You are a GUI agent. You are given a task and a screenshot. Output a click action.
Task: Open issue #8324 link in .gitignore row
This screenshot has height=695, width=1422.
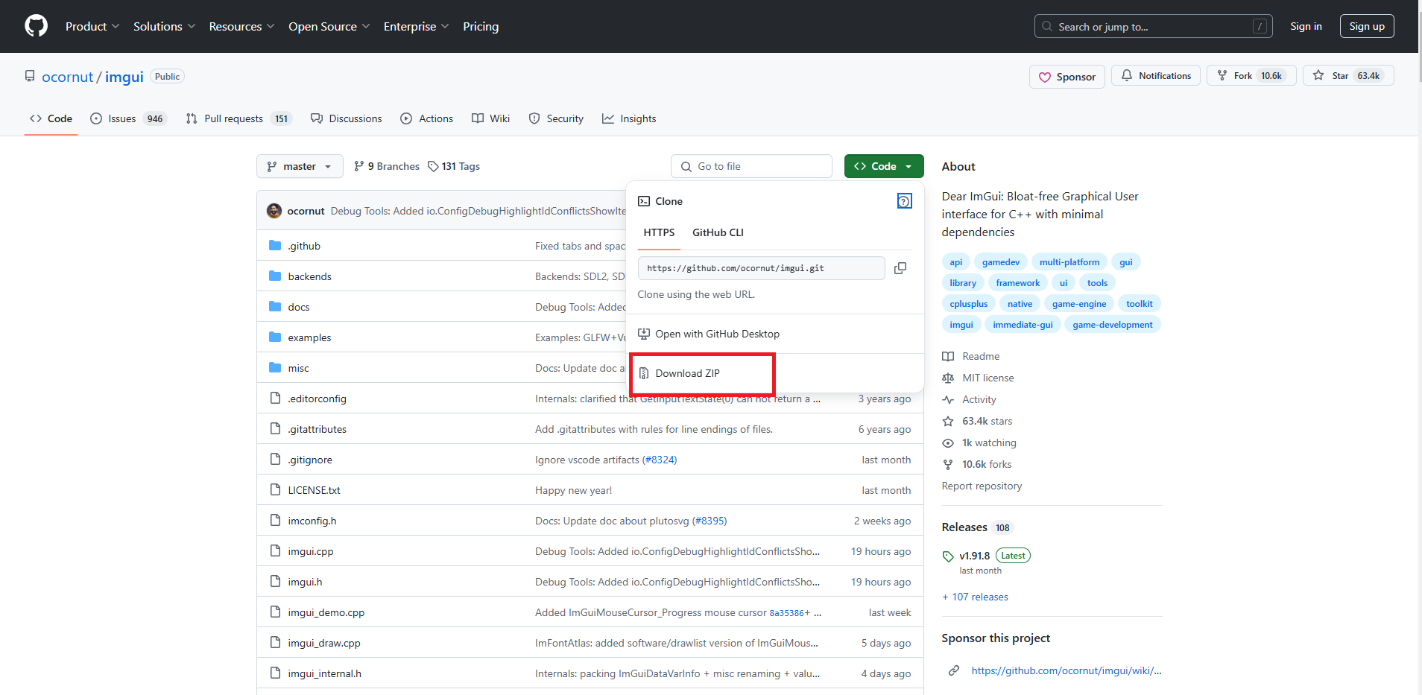click(660, 460)
